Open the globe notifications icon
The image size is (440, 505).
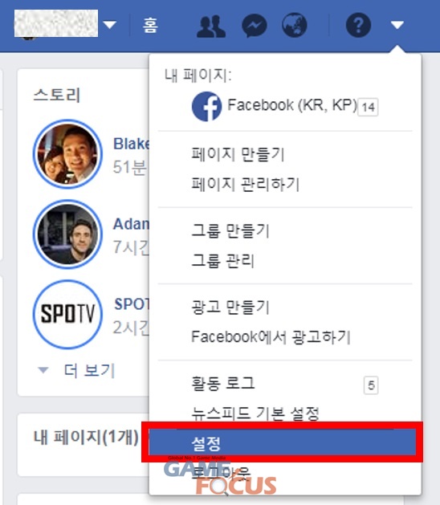(x=295, y=25)
